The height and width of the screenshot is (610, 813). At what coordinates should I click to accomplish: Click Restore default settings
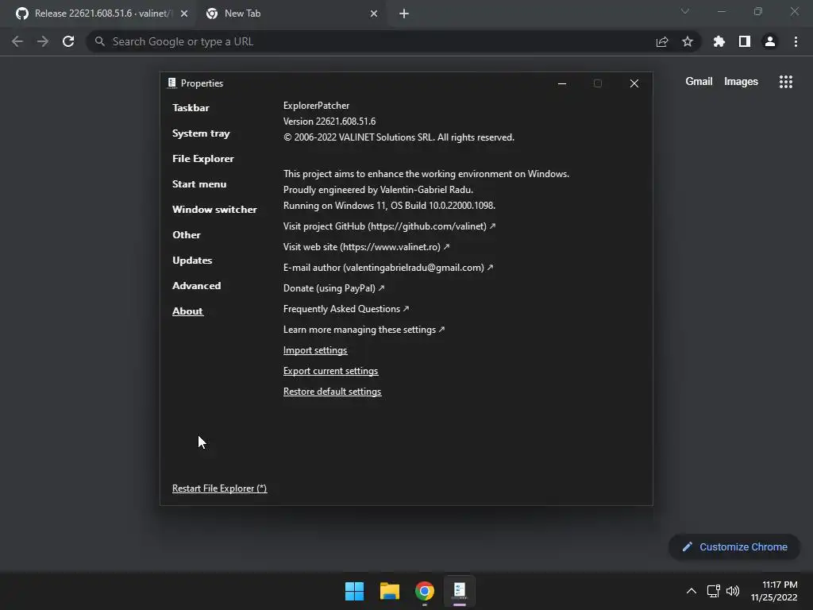pos(332,392)
